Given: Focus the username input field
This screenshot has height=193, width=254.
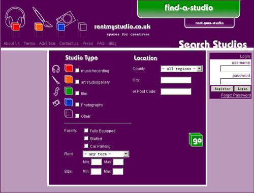Looking at the screenshot, I should (235, 69).
